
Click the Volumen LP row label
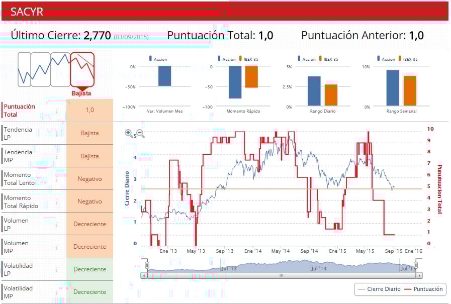(x=16, y=225)
